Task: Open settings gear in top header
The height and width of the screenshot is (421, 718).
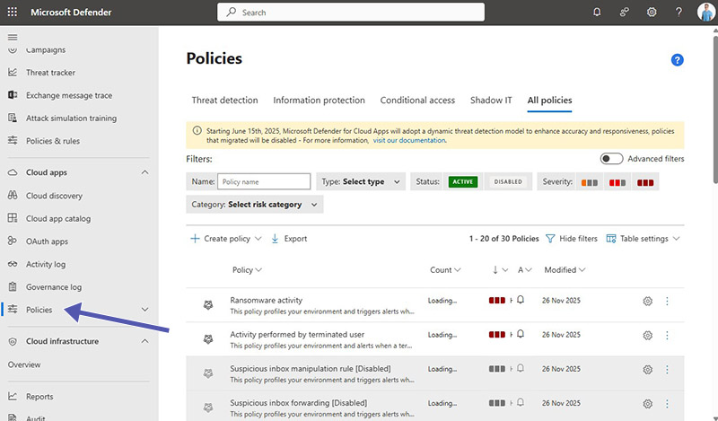Action: click(652, 12)
